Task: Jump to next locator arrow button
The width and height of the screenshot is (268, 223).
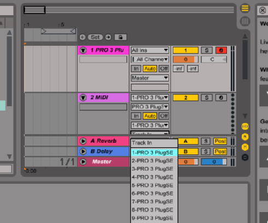Action: click(108, 37)
